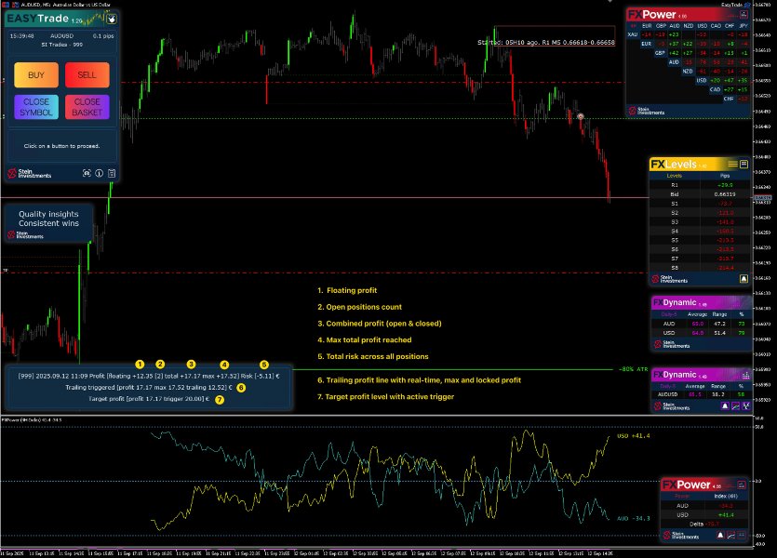Click the line chart icon in AUDUSD FXDynamic footer

(735, 406)
